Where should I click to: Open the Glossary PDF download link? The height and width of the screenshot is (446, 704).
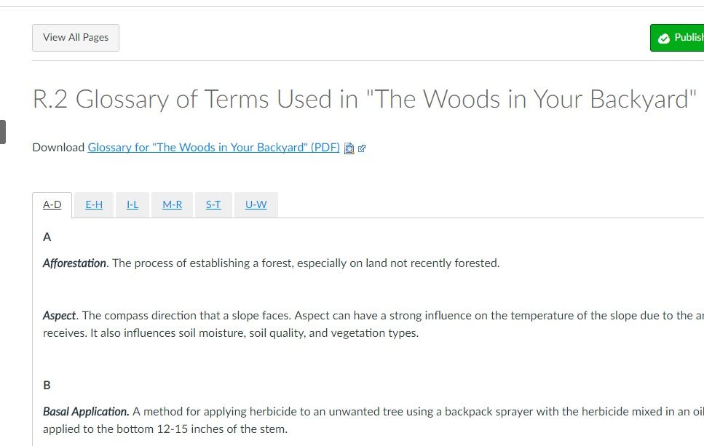(x=213, y=147)
